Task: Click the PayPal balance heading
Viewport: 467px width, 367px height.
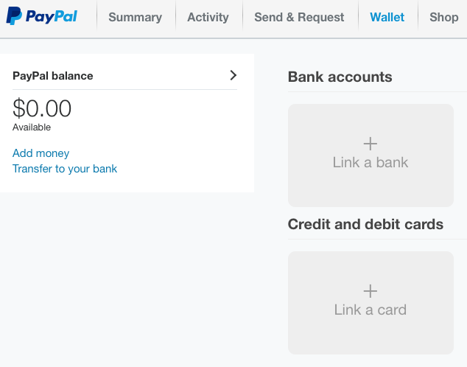Action: coord(53,76)
